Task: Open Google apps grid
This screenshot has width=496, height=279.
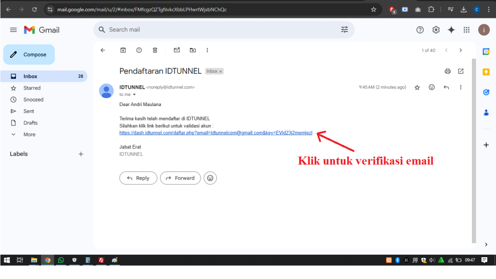Action: pos(466,30)
